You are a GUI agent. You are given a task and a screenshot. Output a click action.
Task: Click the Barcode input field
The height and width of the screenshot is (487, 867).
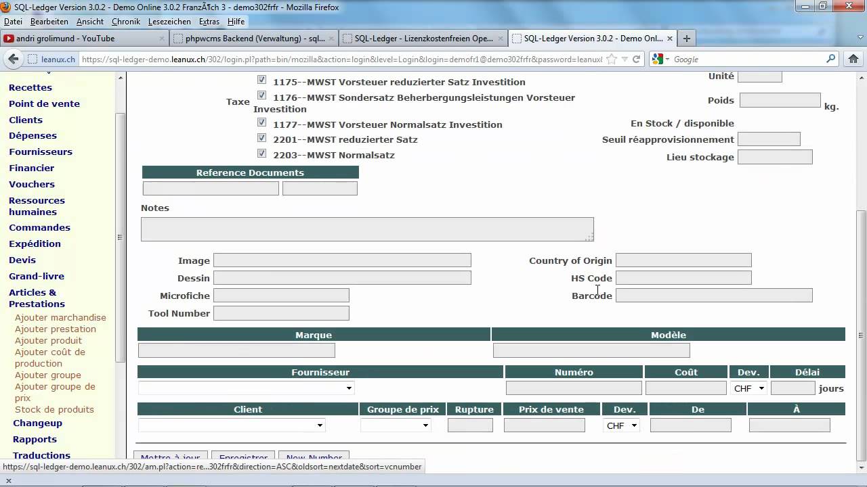coord(714,296)
